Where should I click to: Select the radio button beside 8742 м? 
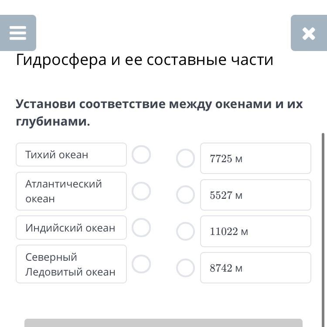185,268
